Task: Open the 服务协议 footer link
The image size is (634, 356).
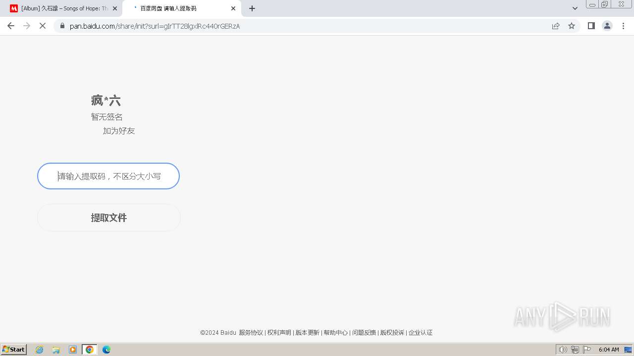Action: click(251, 333)
